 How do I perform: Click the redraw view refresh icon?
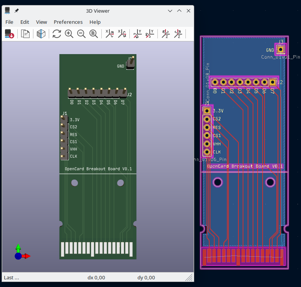57,34
